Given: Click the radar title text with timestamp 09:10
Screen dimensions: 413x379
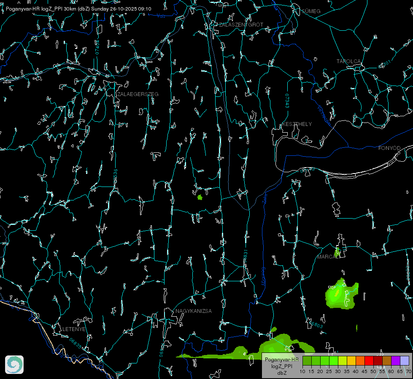Looking at the screenshot, I should 78,9.
